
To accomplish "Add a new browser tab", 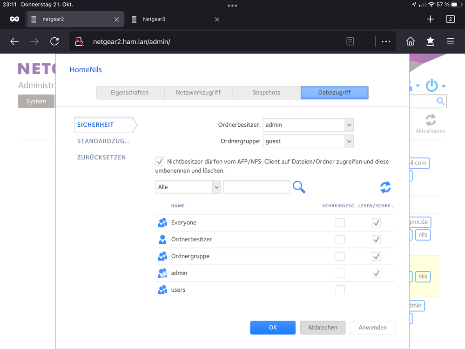I will point(430,19).
